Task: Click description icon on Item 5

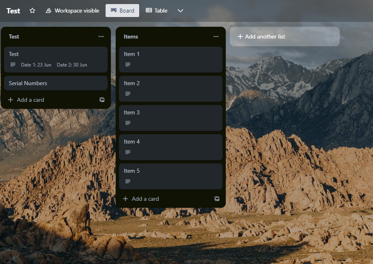Action: click(x=128, y=181)
